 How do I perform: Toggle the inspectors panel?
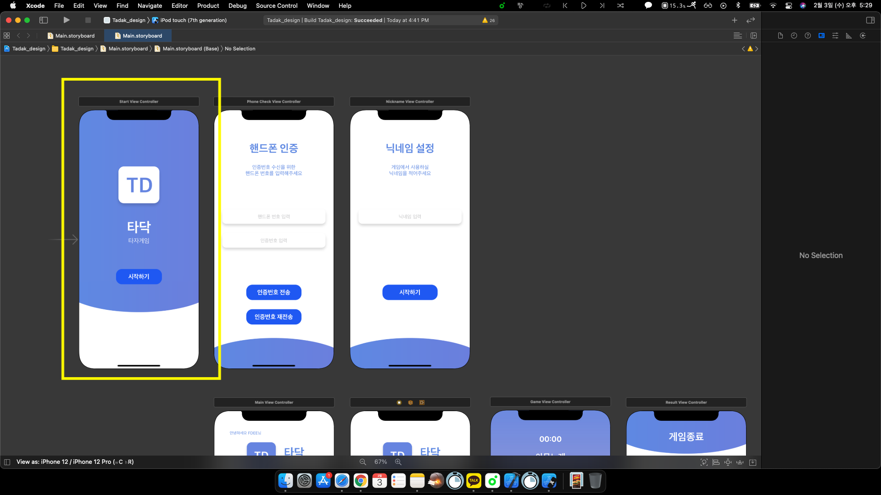click(870, 20)
